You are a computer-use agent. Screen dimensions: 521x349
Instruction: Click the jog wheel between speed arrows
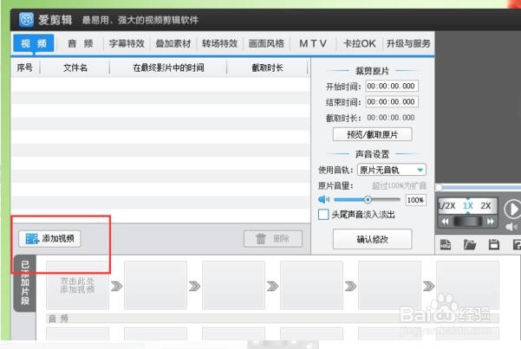tap(468, 222)
